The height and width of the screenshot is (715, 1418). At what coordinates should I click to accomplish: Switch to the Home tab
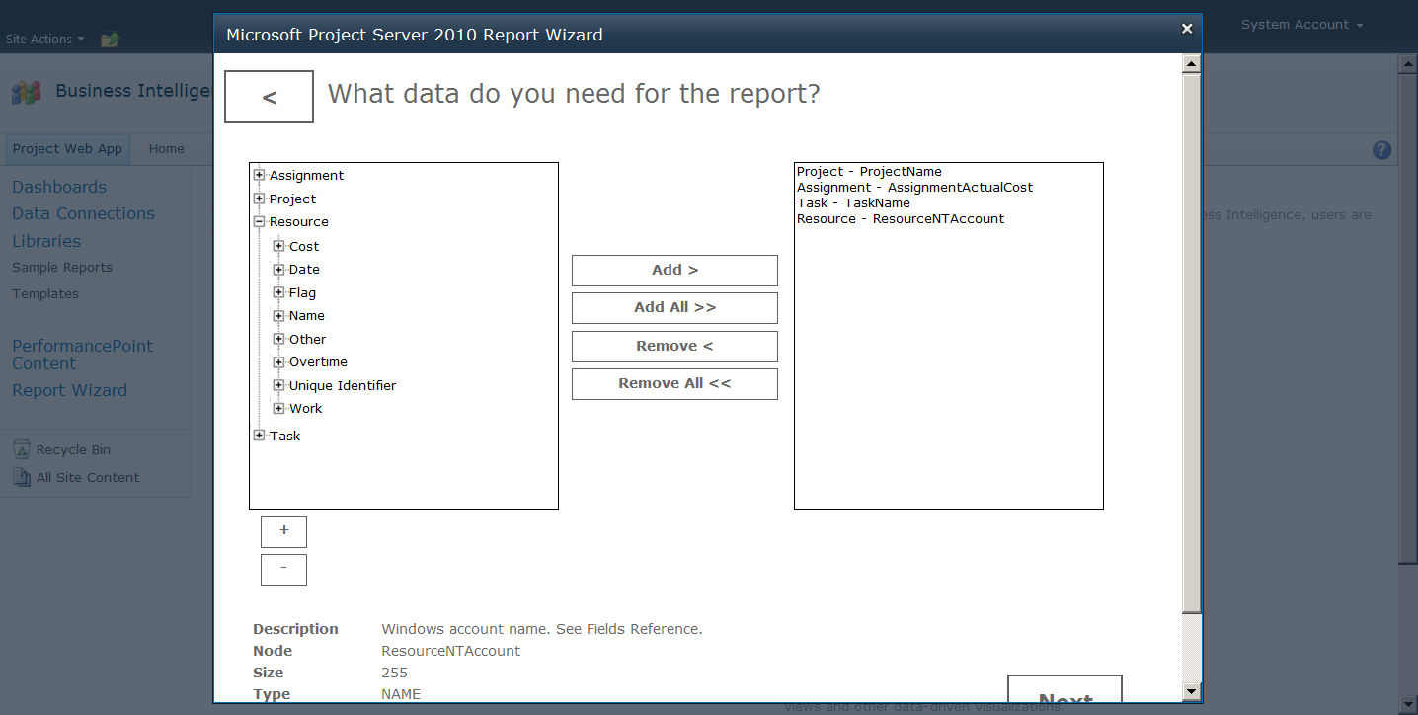click(166, 149)
